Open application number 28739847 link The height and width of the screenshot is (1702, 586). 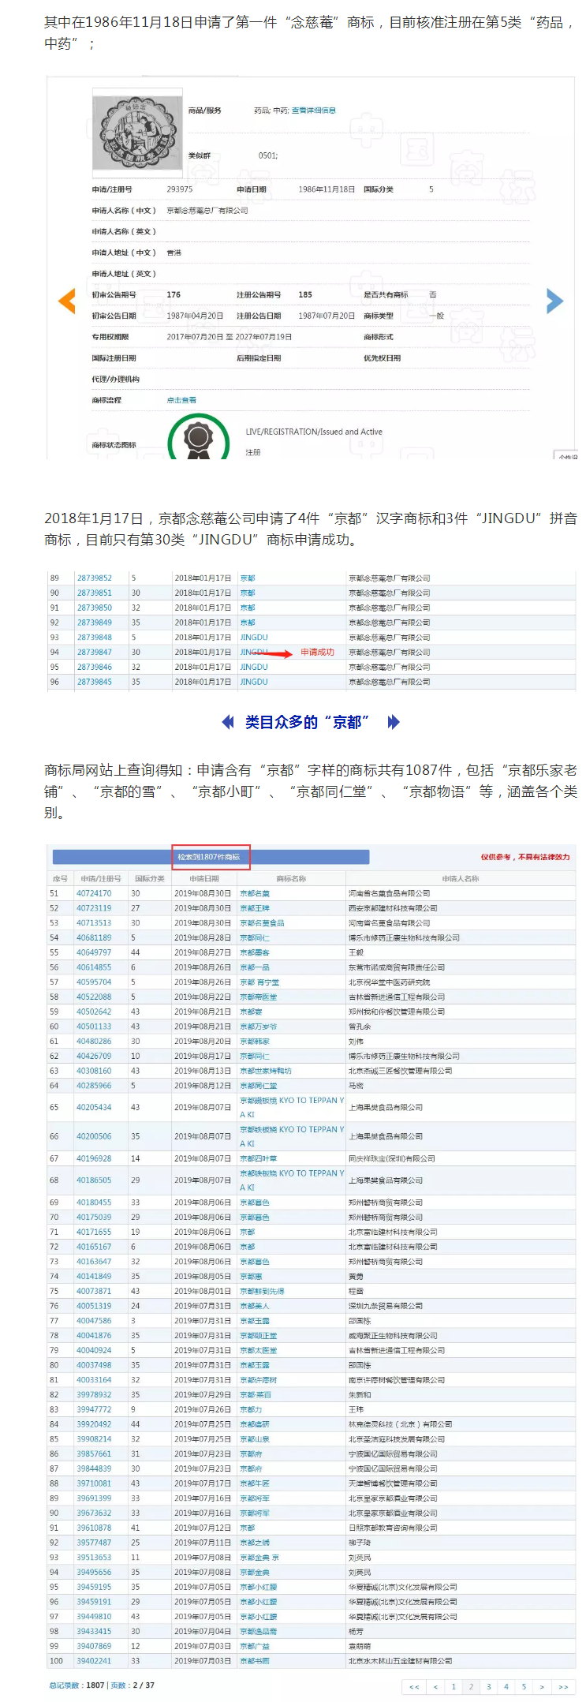pos(95,653)
